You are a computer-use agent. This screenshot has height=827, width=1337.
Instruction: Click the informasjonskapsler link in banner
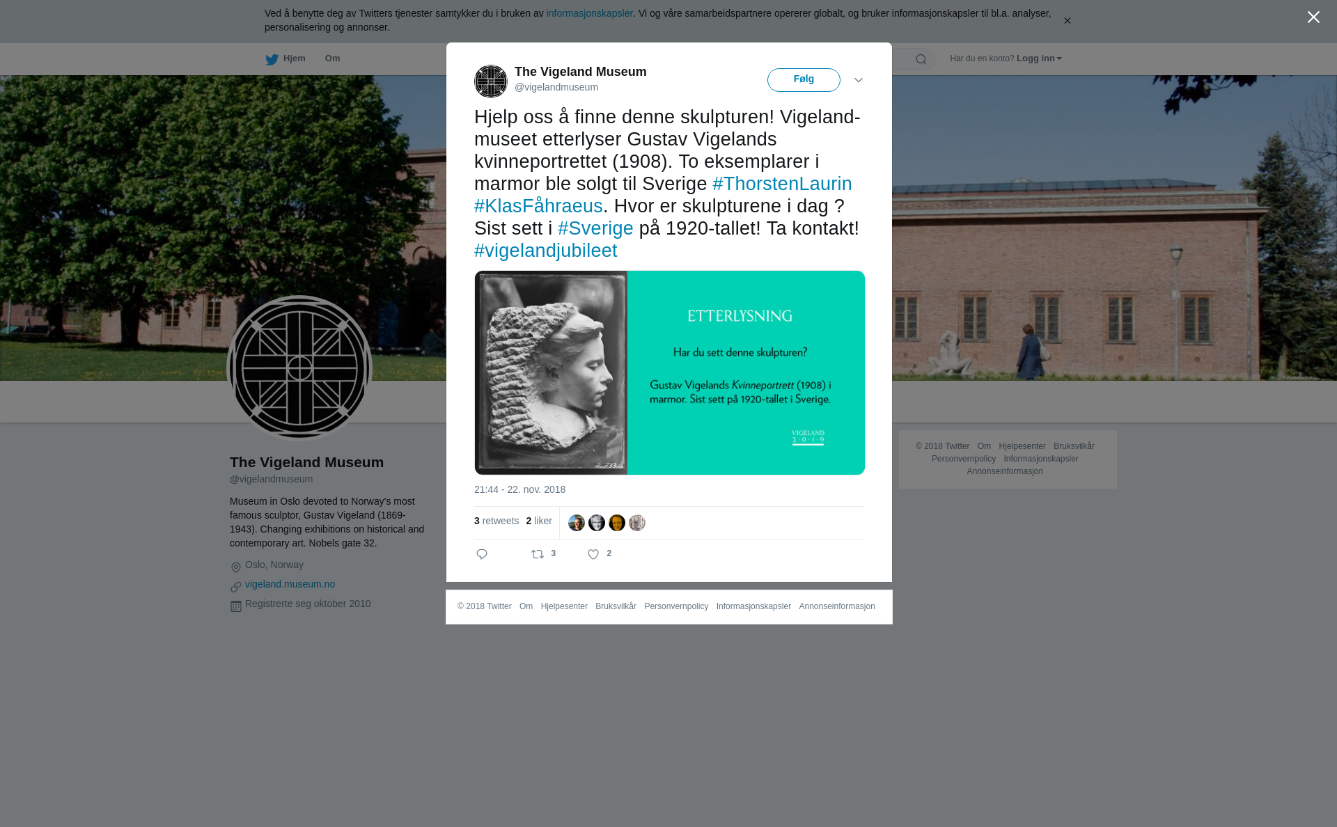click(589, 13)
